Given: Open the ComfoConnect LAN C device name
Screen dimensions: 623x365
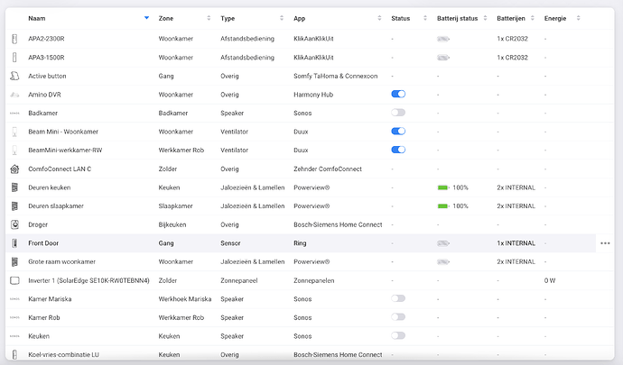Looking at the screenshot, I should (60, 169).
